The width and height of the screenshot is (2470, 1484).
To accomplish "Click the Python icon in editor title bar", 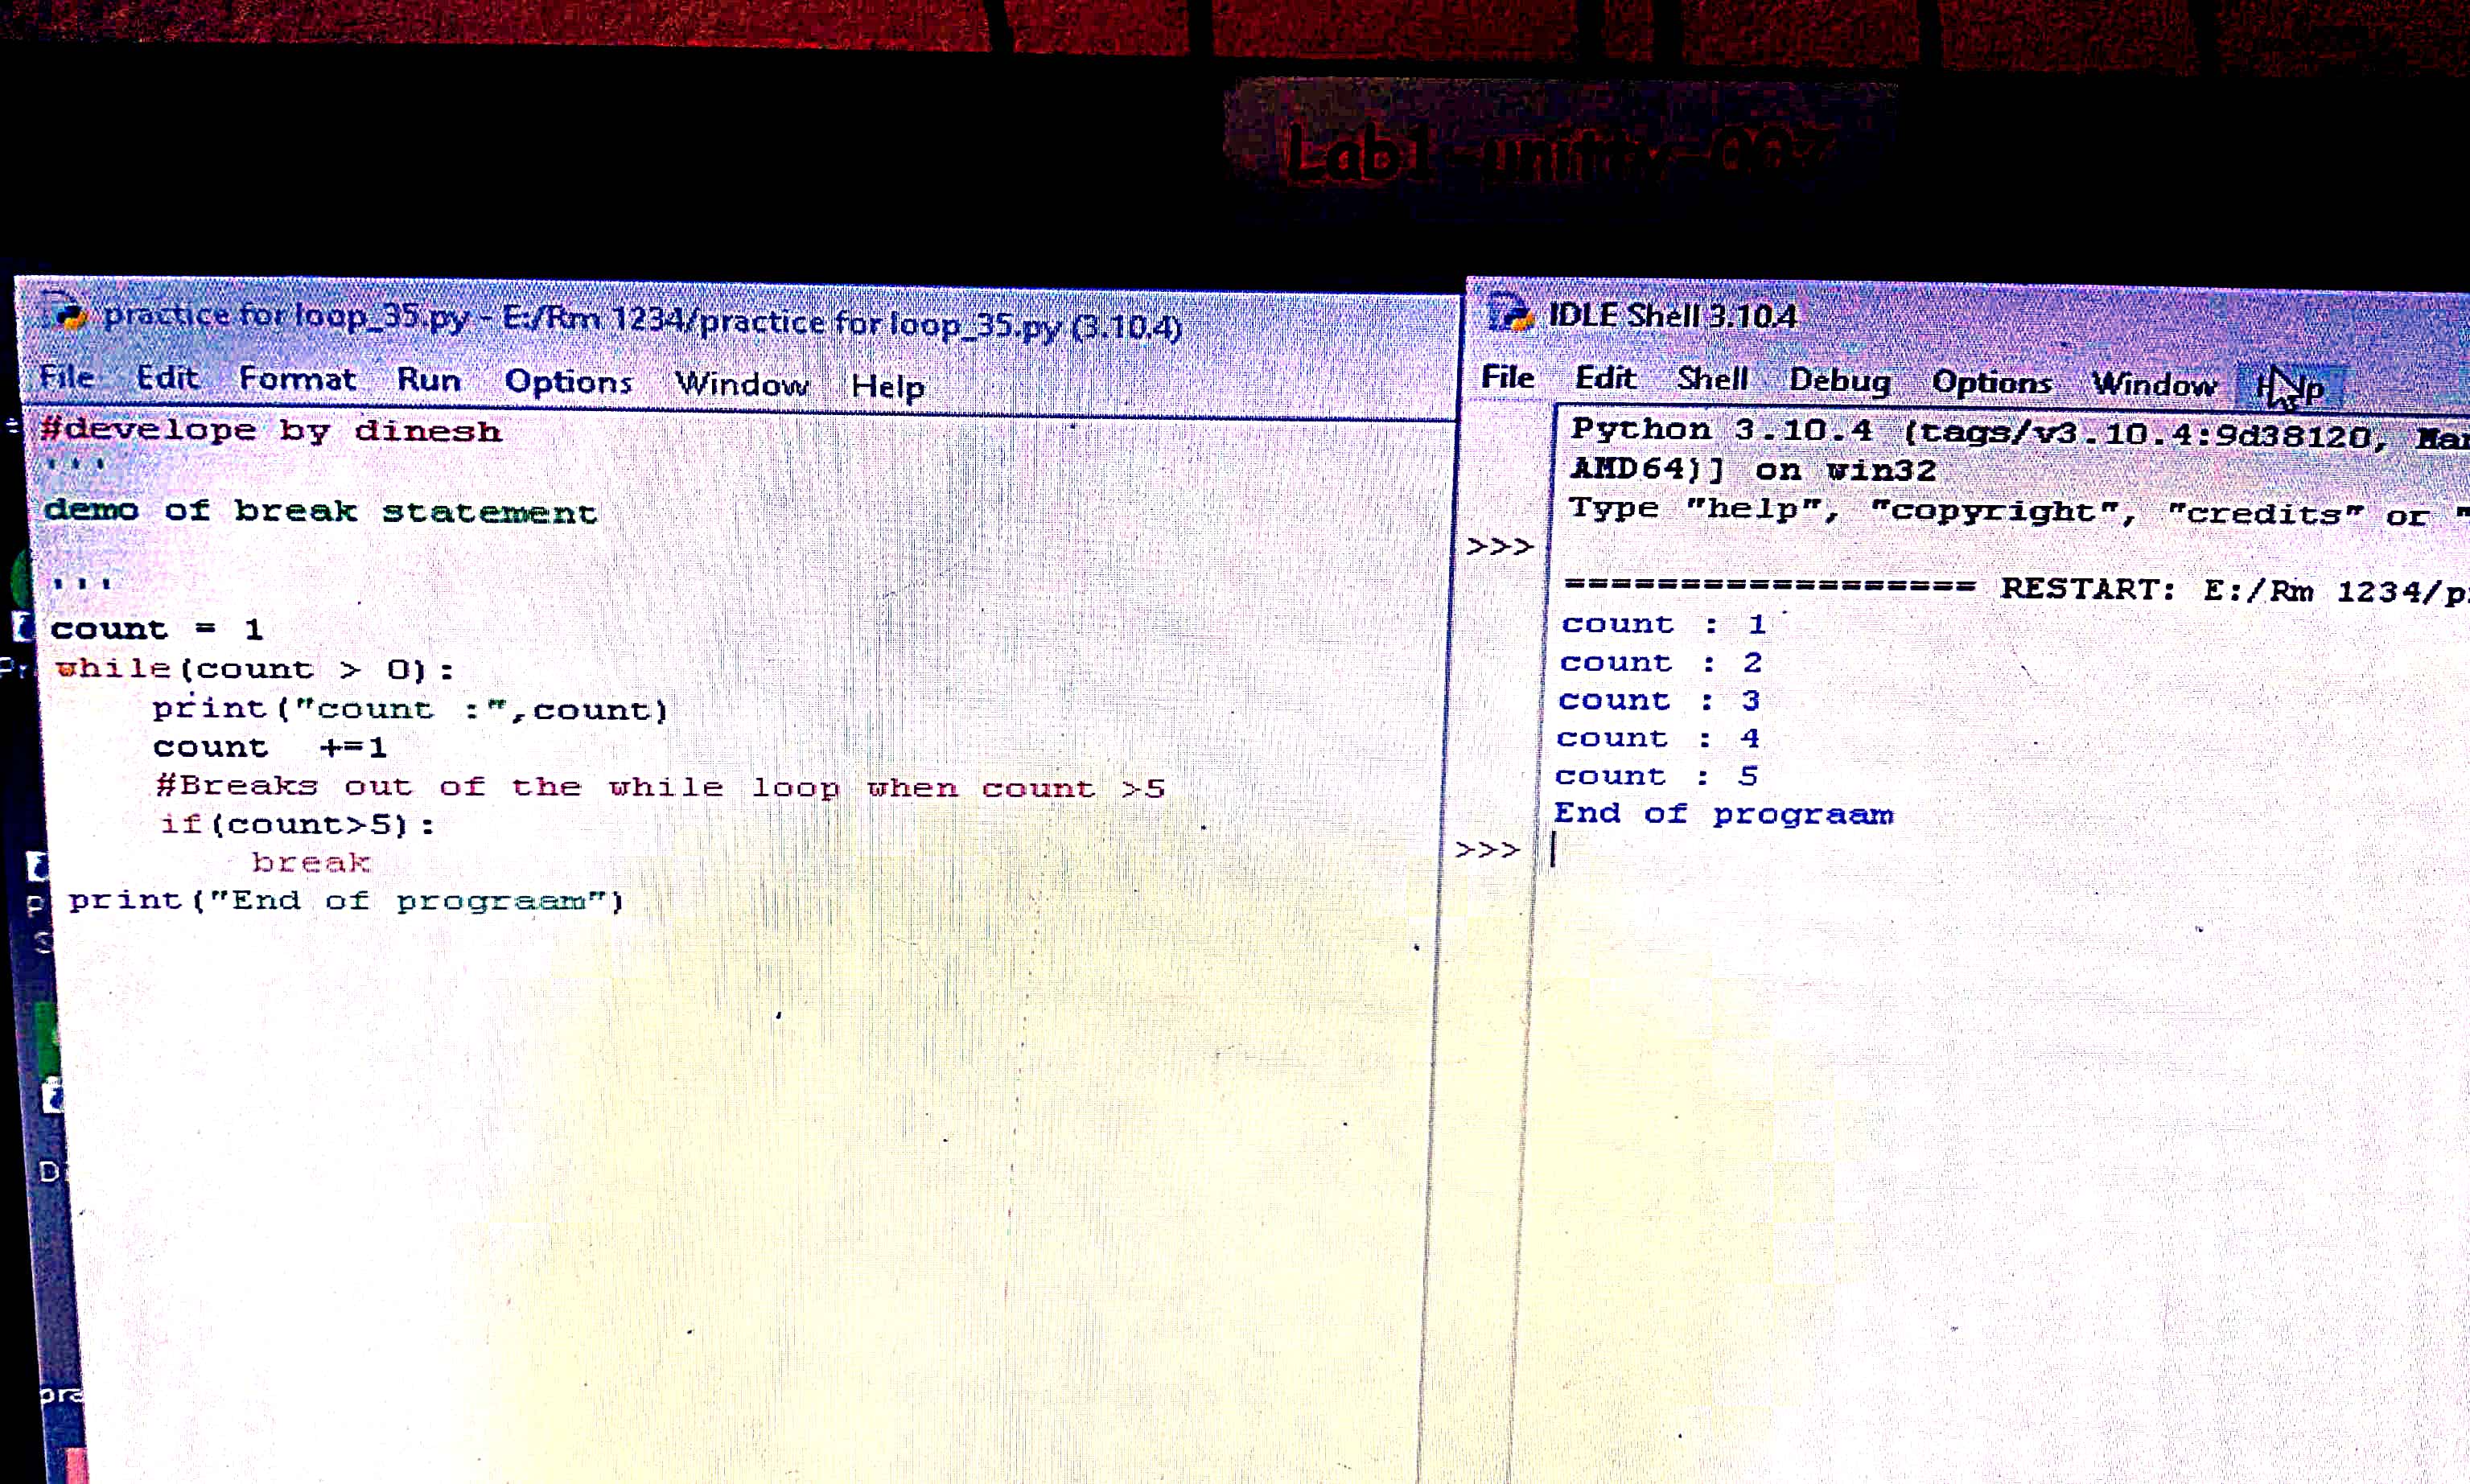I will [66, 314].
